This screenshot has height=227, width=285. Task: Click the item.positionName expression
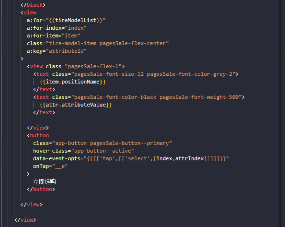coord(72,82)
